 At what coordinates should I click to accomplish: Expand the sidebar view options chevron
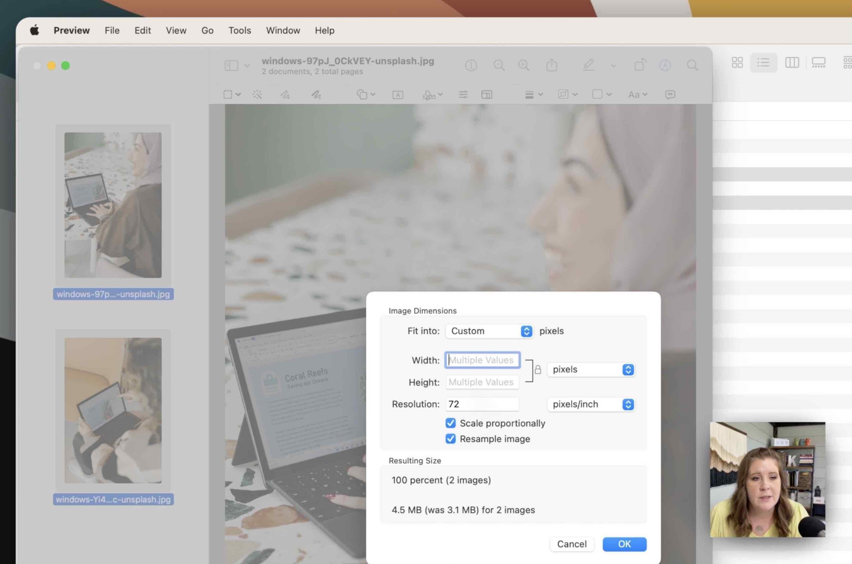(x=247, y=66)
